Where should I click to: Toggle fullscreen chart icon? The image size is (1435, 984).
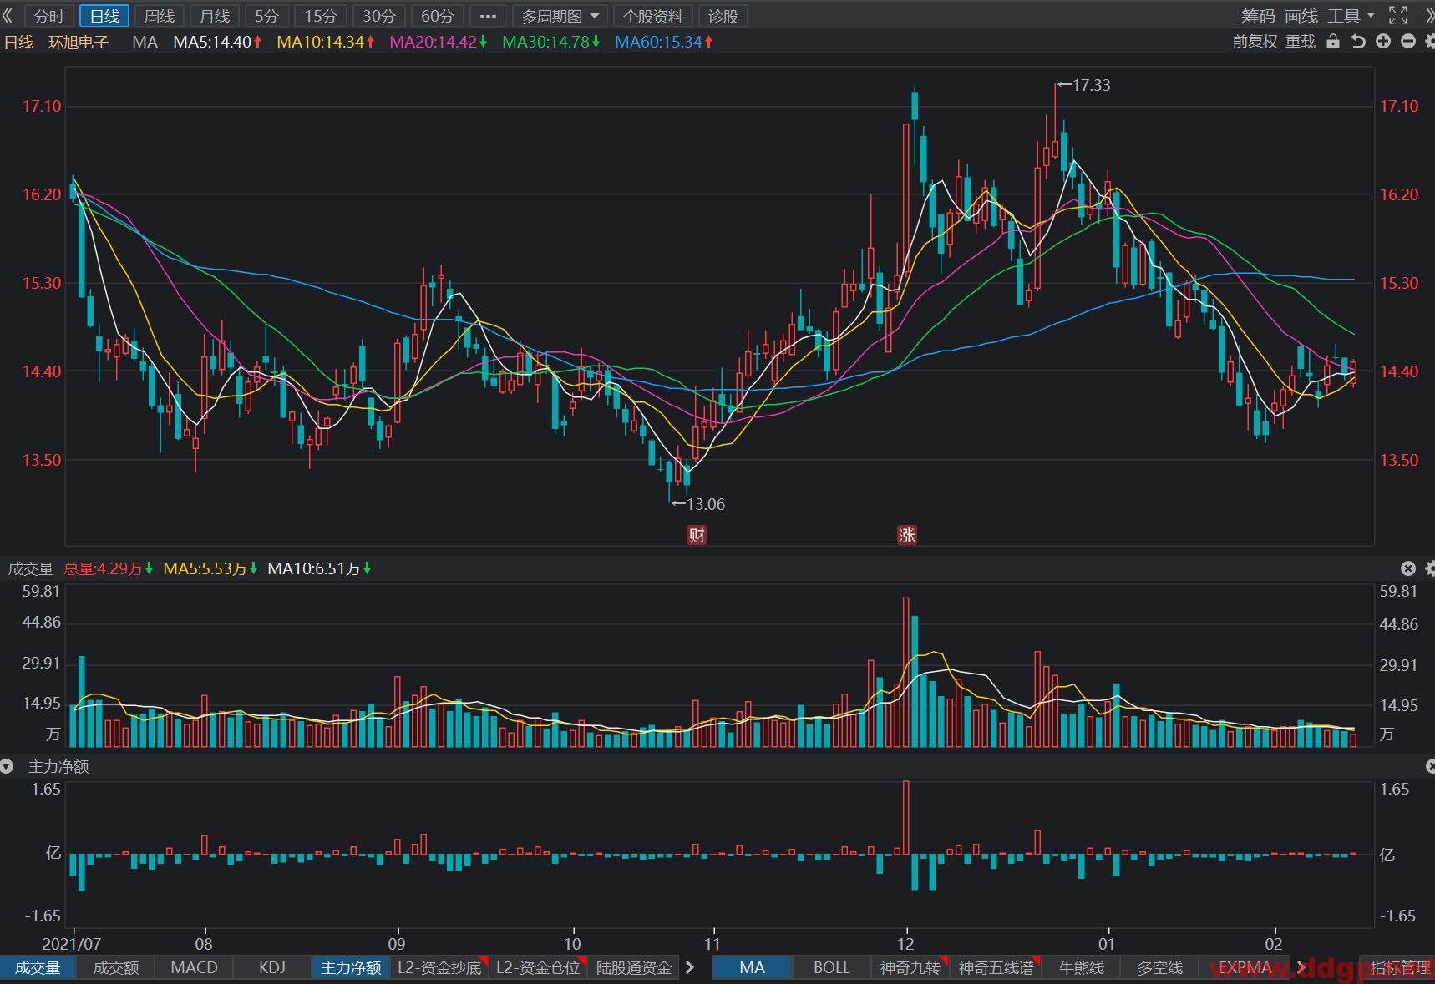click(x=1398, y=15)
